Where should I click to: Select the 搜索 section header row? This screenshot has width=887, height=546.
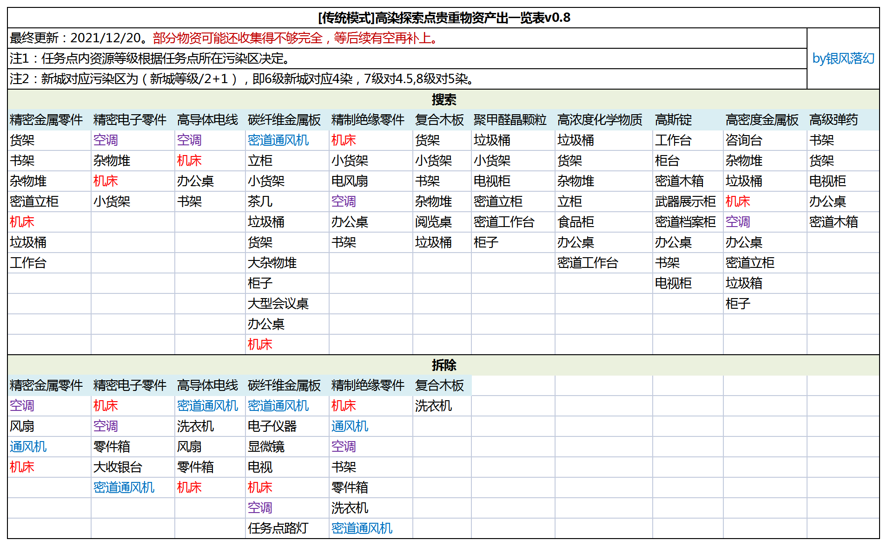click(x=443, y=99)
